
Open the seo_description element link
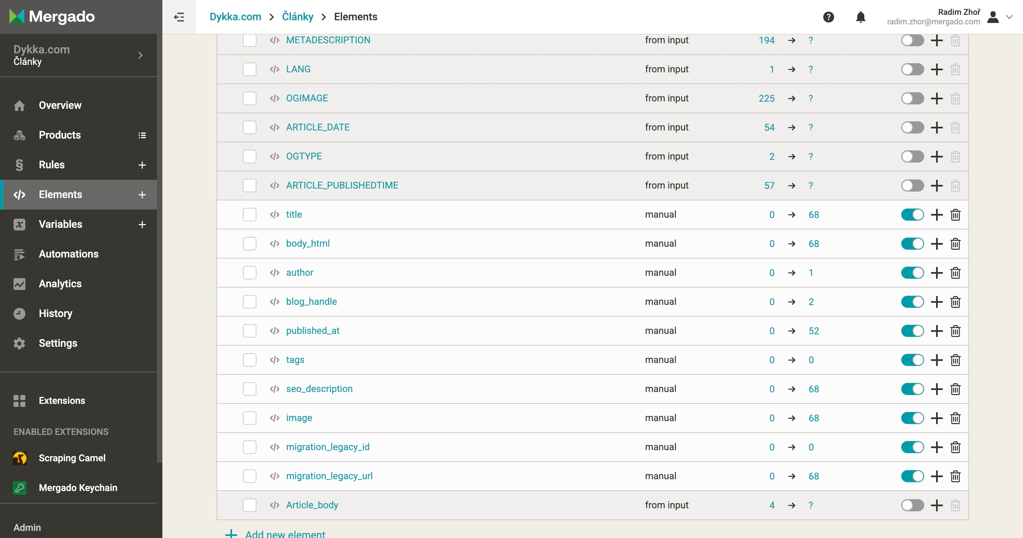319,389
